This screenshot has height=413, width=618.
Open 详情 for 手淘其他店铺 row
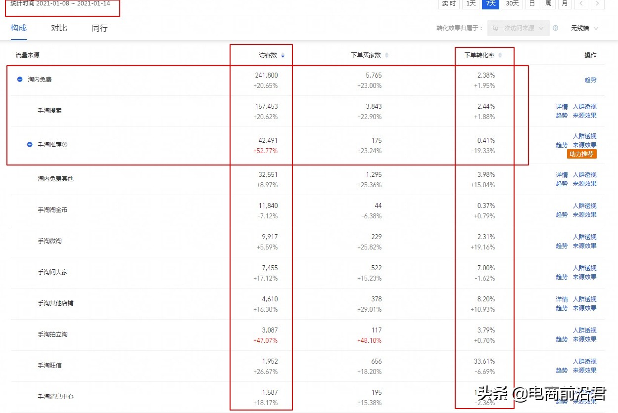[562, 299]
